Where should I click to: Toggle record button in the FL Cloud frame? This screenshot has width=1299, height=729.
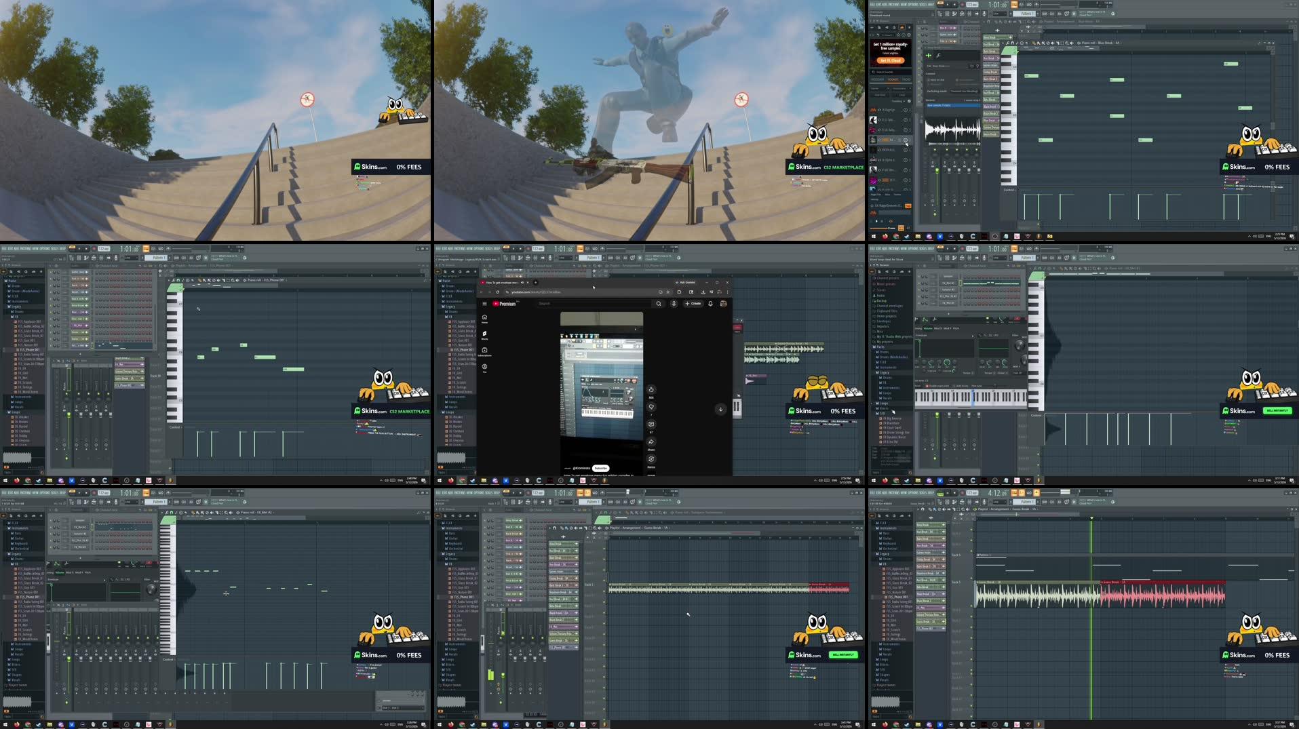pos(963,5)
